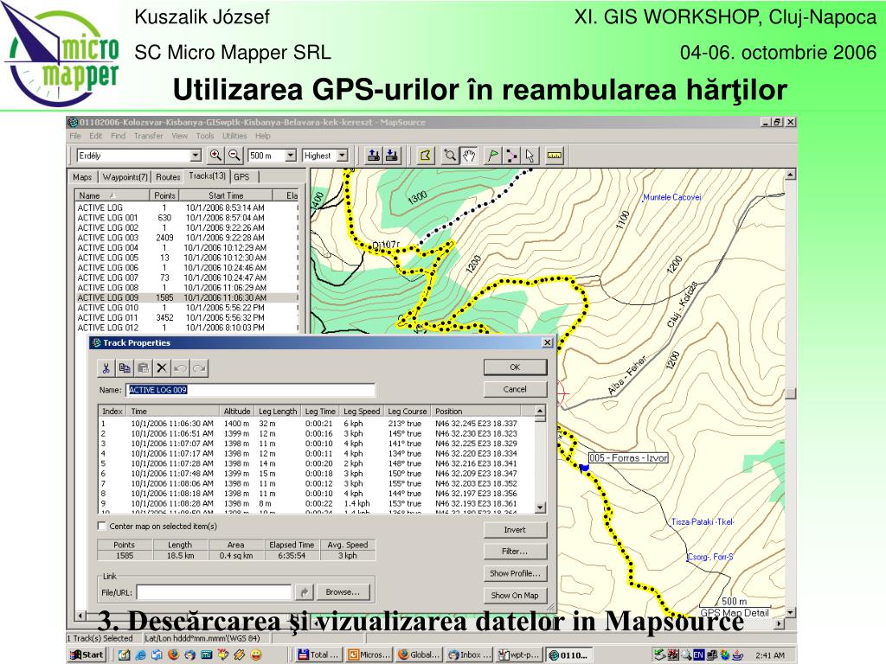This screenshot has height=664, width=886.
Task: Click the Internet Explorer quick launch icon
Action: pyautogui.click(x=141, y=655)
